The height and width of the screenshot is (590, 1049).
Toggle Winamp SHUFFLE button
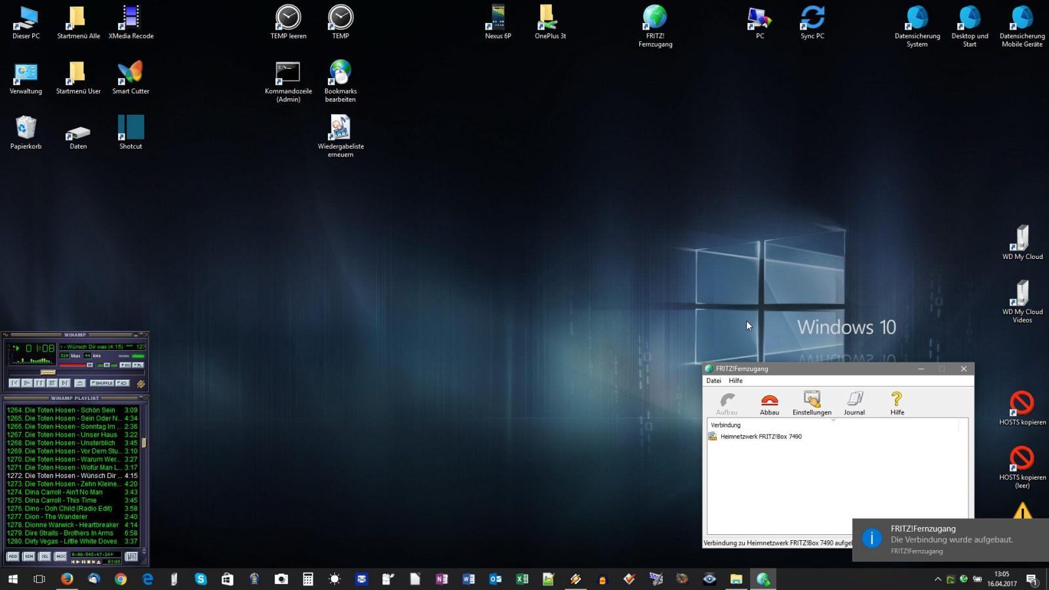pyautogui.click(x=102, y=383)
